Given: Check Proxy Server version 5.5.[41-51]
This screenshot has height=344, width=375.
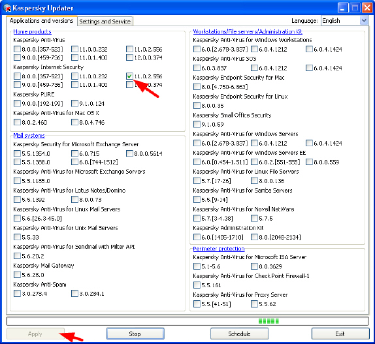Looking at the screenshot, I should tap(197, 304).
